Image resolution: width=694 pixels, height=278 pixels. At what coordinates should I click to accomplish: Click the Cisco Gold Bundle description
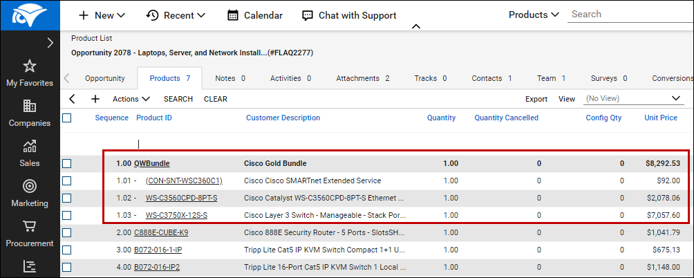[x=275, y=163]
